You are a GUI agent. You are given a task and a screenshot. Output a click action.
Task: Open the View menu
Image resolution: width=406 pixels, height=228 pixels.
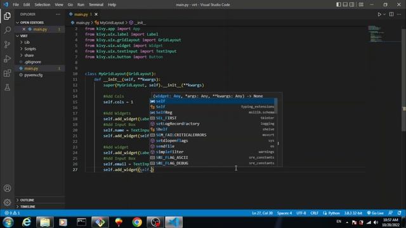(59, 4)
